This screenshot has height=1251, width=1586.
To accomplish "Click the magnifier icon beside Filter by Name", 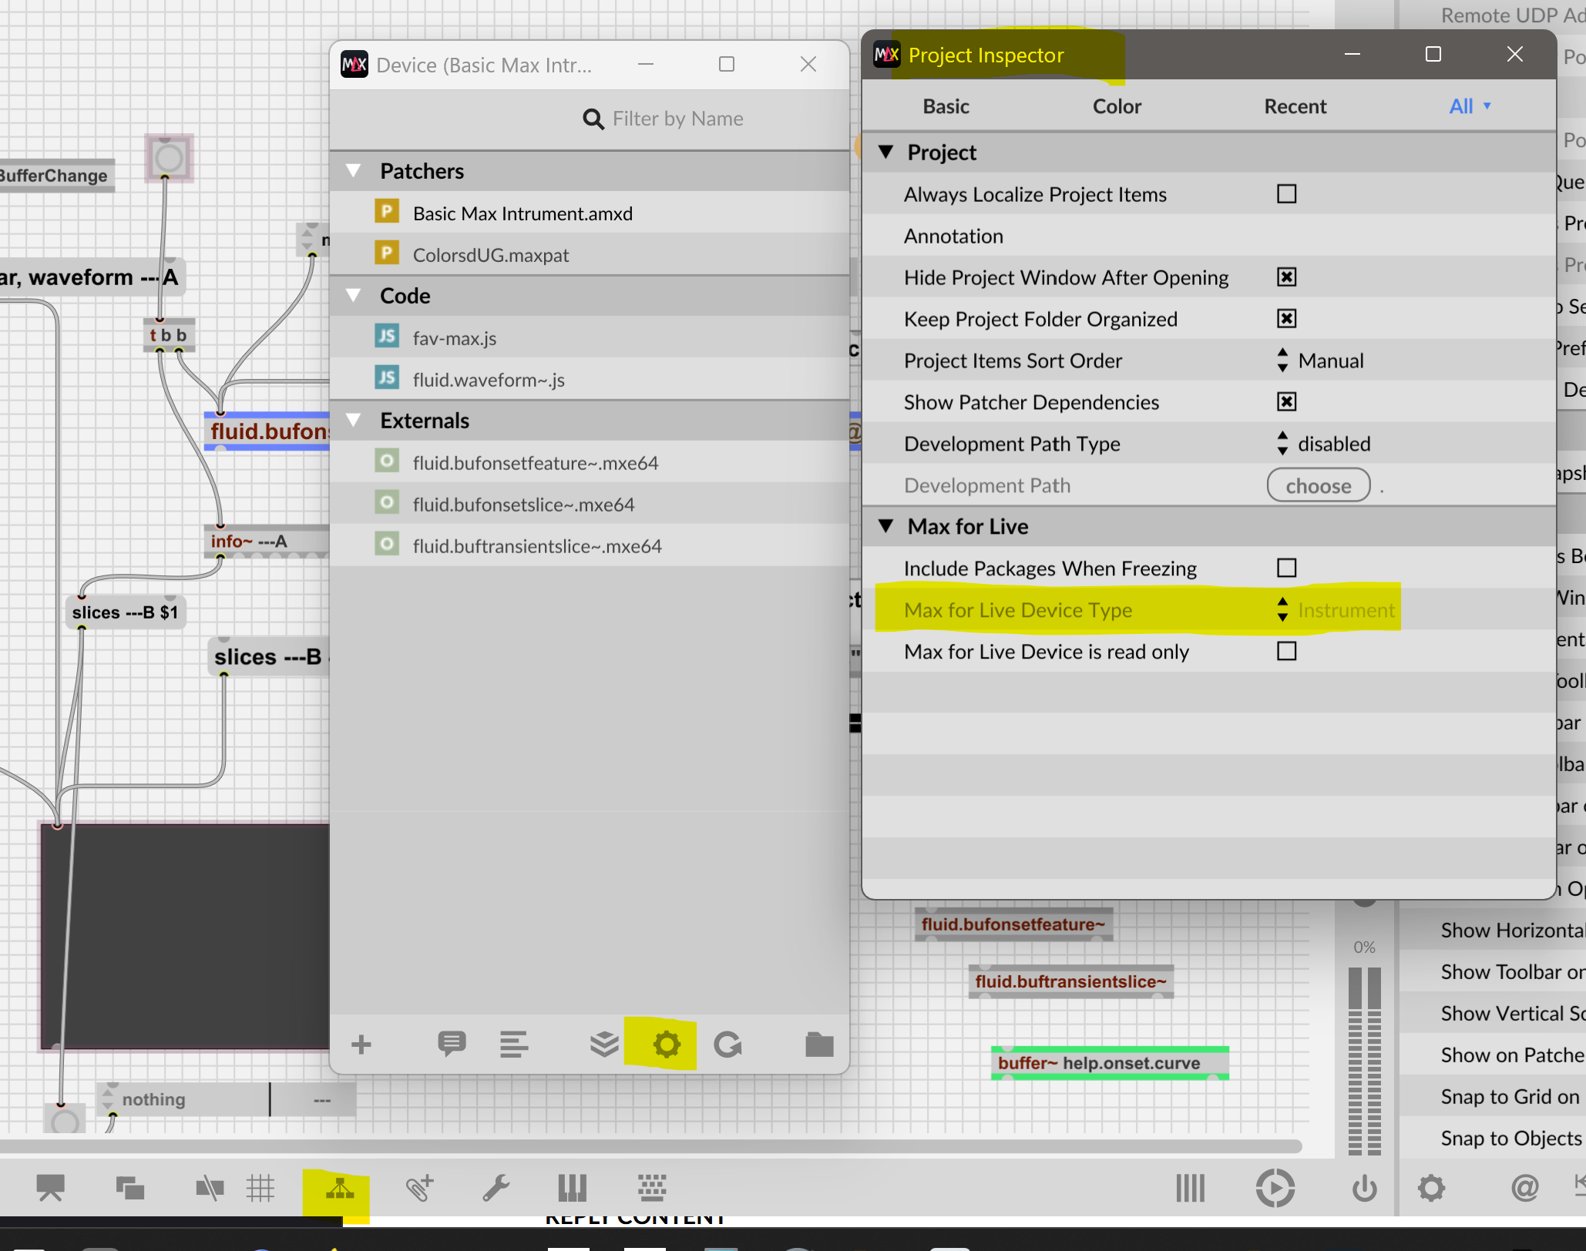I will pos(593,119).
